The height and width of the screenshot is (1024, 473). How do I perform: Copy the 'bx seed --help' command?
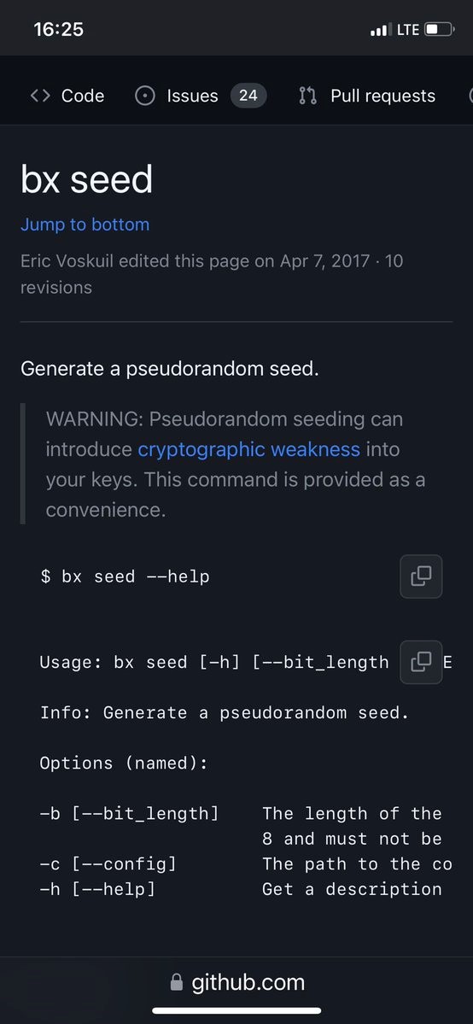[422, 576]
